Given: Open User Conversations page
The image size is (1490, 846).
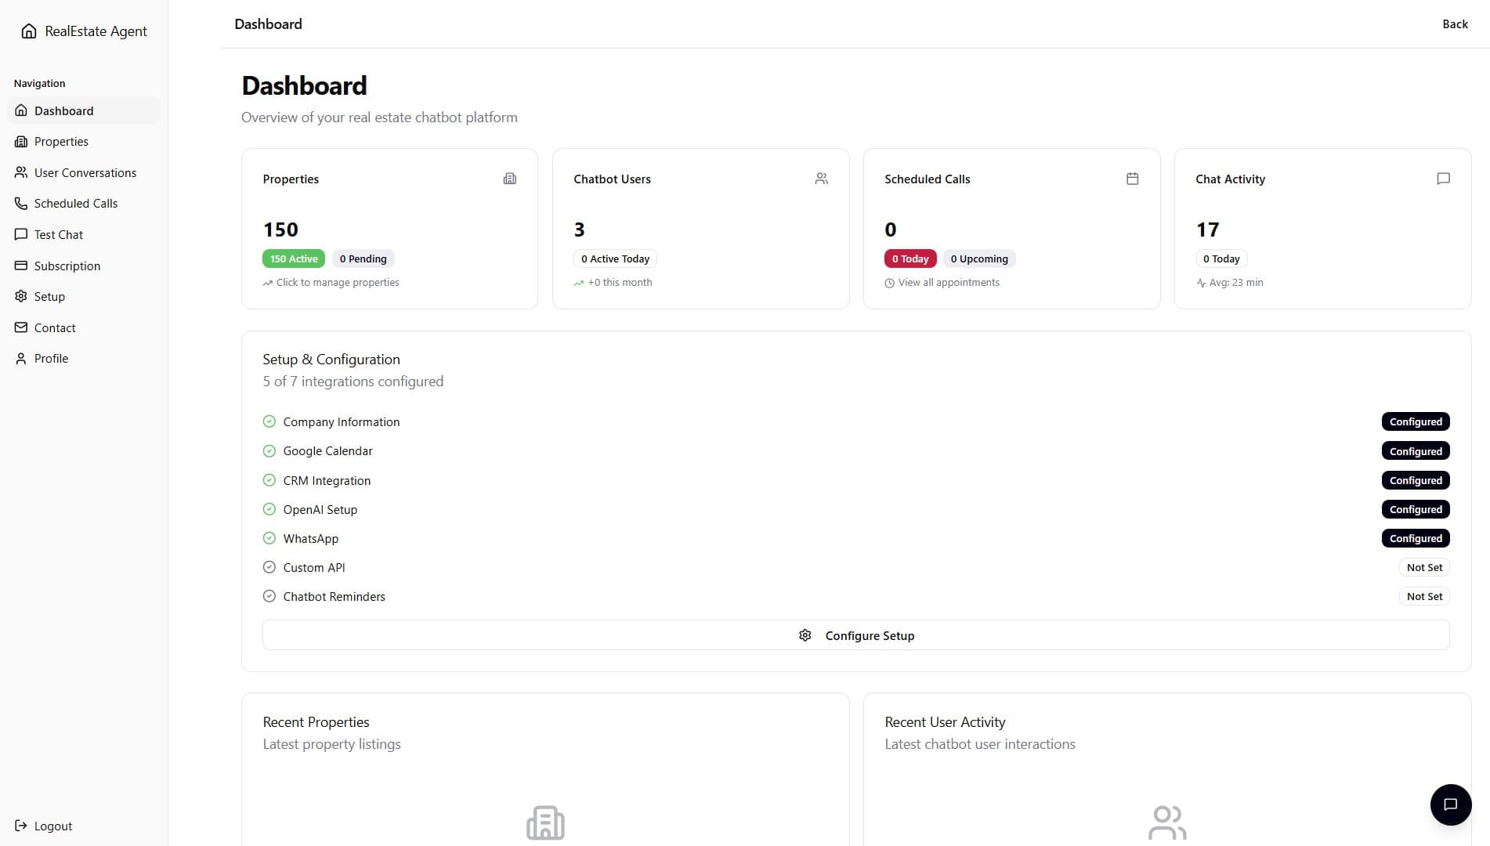Looking at the screenshot, I should tap(84, 172).
